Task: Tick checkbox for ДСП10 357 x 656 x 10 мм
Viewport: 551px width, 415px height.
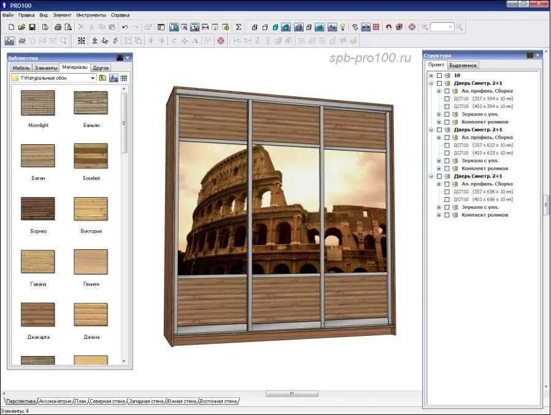Action: click(x=447, y=192)
